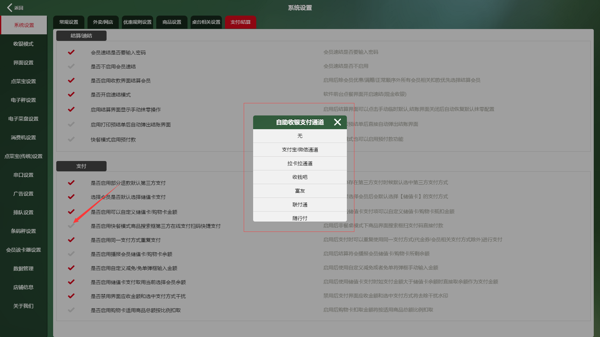Screen dimensions: 600x337
Task: Toggle 是否禁用界面应收金额 checkmark
Action: tap(71, 296)
